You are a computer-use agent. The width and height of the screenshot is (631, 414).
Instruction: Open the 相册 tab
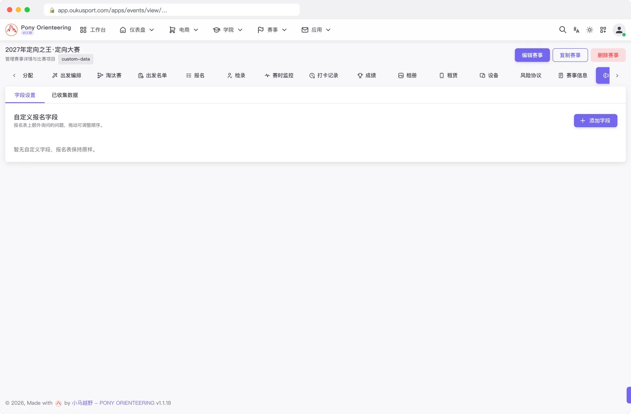408,76
